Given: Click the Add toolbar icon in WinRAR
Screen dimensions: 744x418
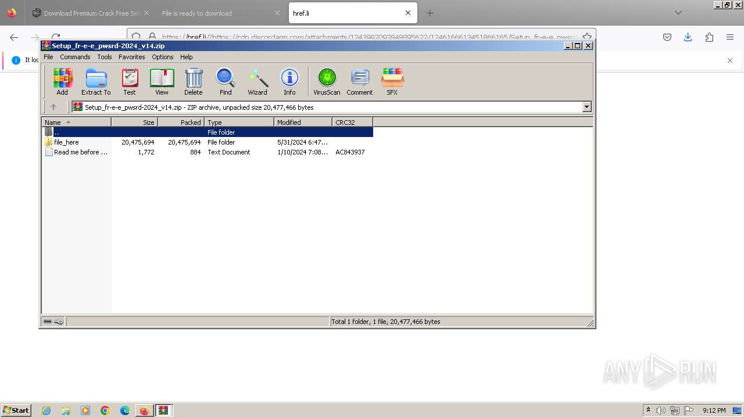Looking at the screenshot, I should pyautogui.click(x=62, y=81).
